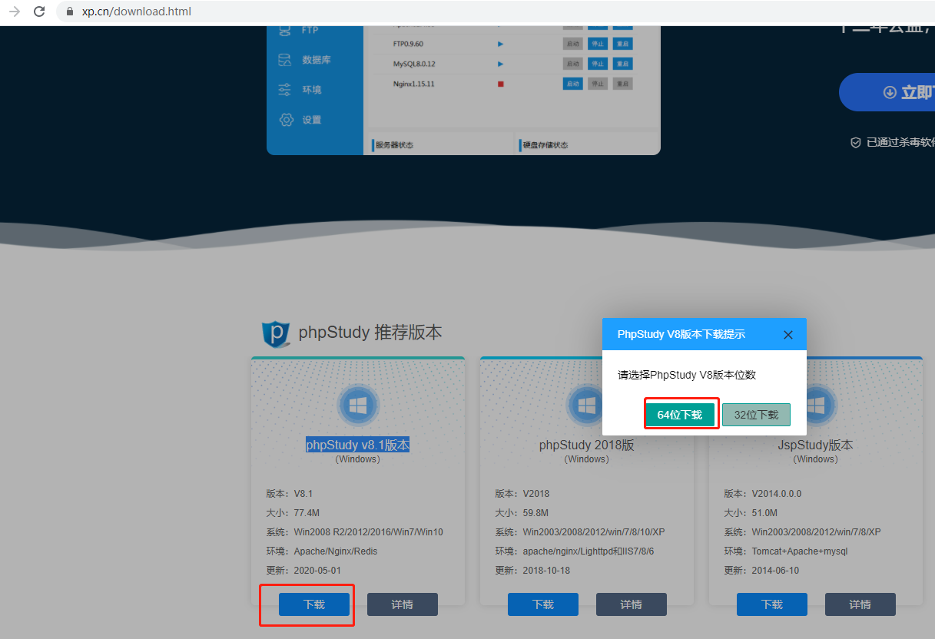Image resolution: width=935 pixels, height=639 pixels.
Task: Click the blue play indicator for FTP0.9.60
Action: click(501, 44)
